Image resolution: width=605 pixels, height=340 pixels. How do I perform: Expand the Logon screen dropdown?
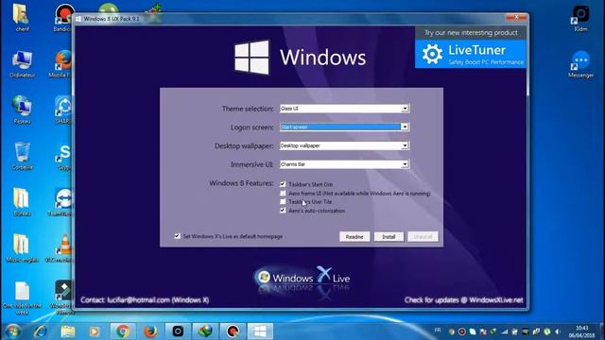344,127
